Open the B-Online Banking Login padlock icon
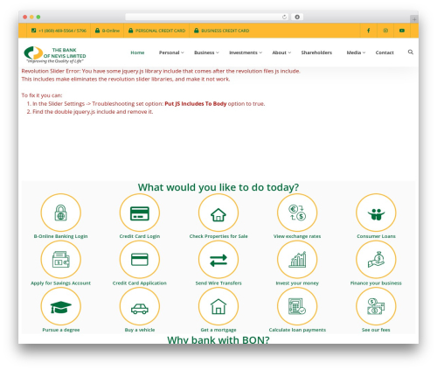 pos(60,213)
